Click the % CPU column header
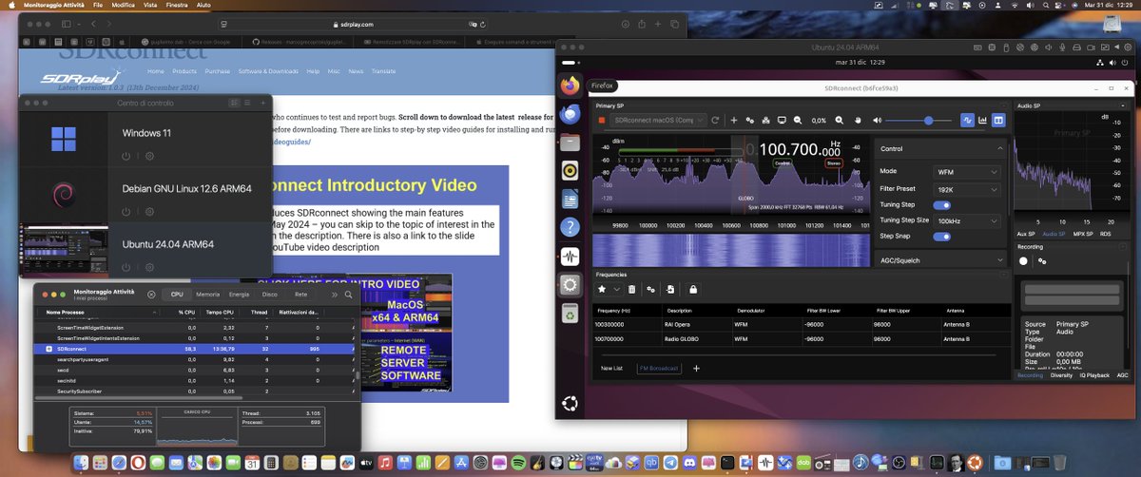The image size is (1141, 477). 187,311
